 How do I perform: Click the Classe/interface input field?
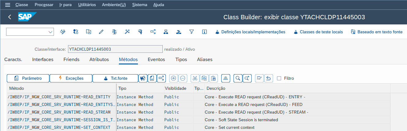pyautogui.click(x=115, y=49)
